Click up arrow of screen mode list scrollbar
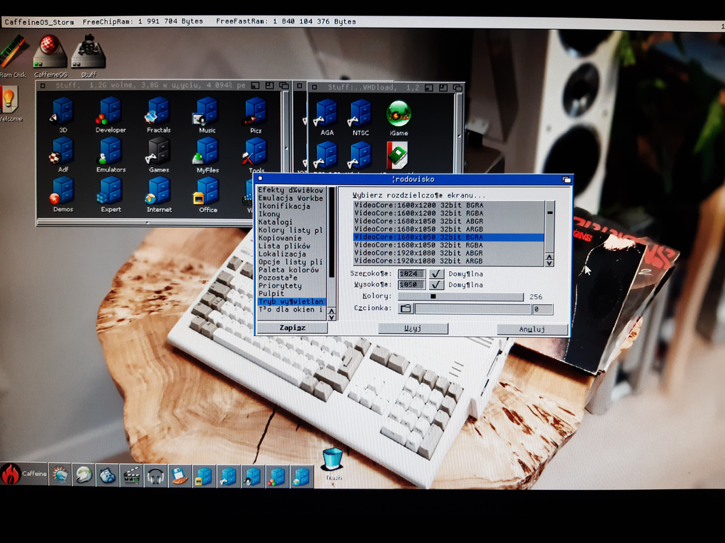The height and width of the screenshot is (543, 725). tap(549, 257)
